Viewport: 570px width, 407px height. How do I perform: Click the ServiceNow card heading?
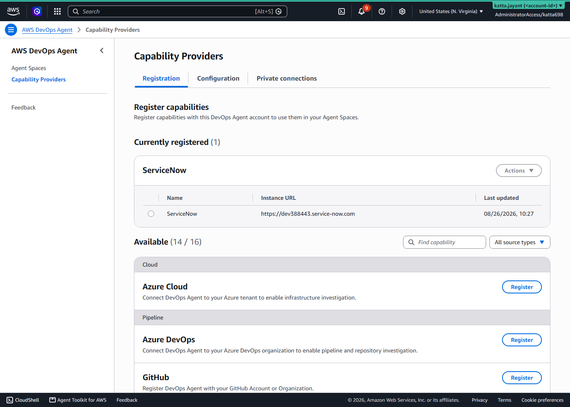164,170
